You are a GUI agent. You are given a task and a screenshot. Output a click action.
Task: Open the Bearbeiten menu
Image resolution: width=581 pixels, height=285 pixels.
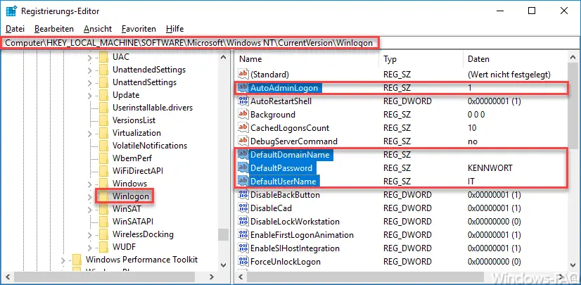tap(54, 29)
